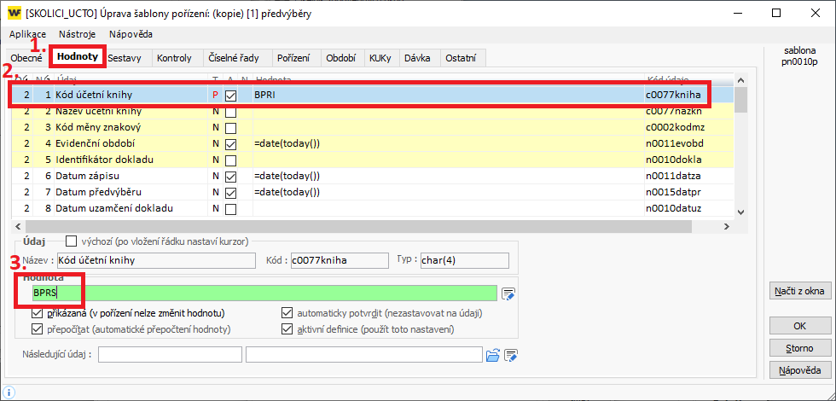Click the down arrow of the table's vertical scrollbar
Image resolution: width=836 pixels, height=401 pixels.
click(x=741, y=212)
